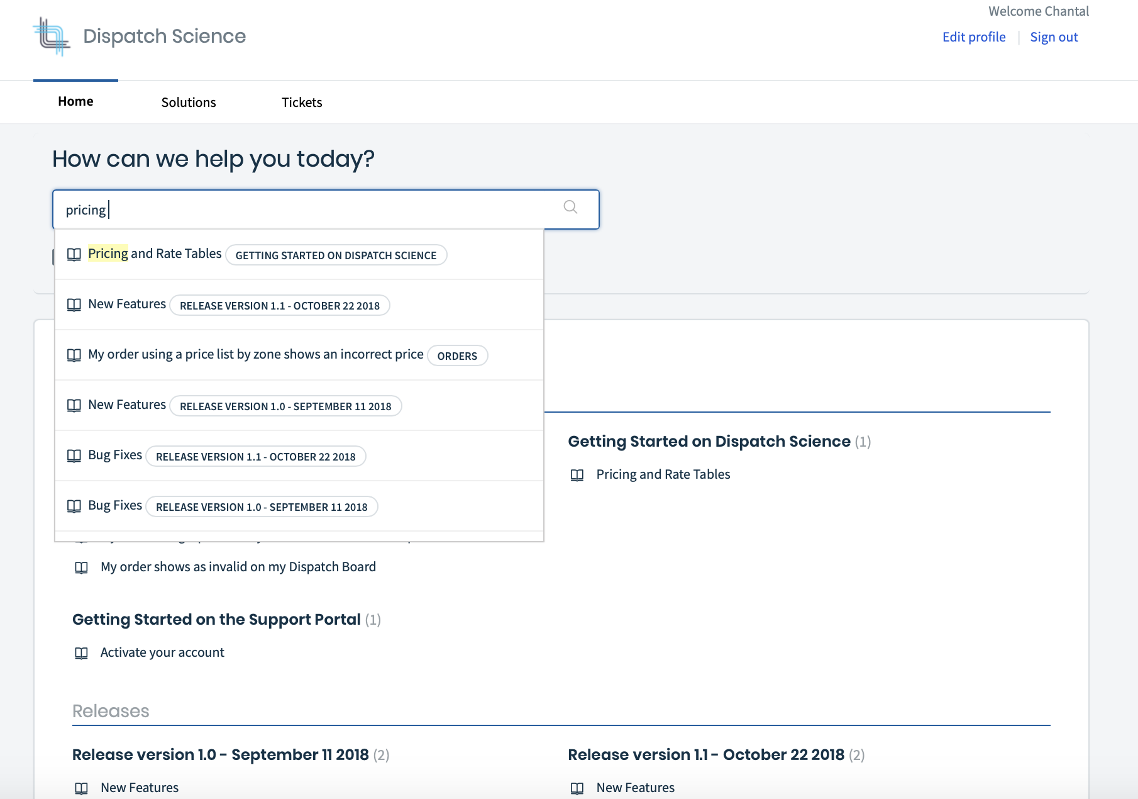
Task: Click 'How can we help you today?' heading
Action: click(x=213, y=159)
